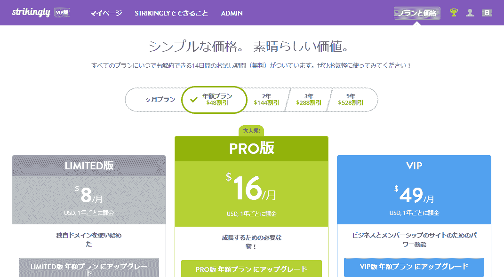
Task: Click the 14日間のお試し期間 description text
Action: [x=251, y=65]
